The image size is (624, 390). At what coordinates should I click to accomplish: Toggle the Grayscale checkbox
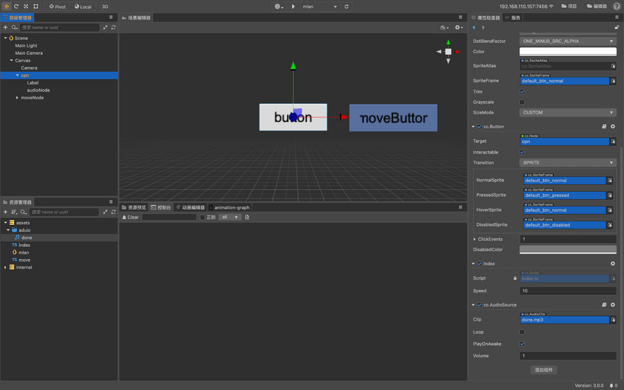522,102
